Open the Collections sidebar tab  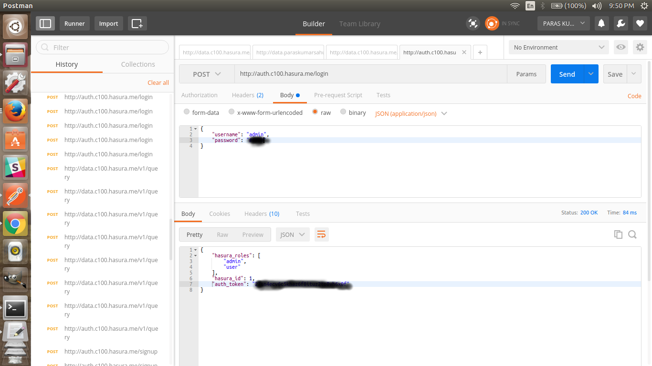138,64
